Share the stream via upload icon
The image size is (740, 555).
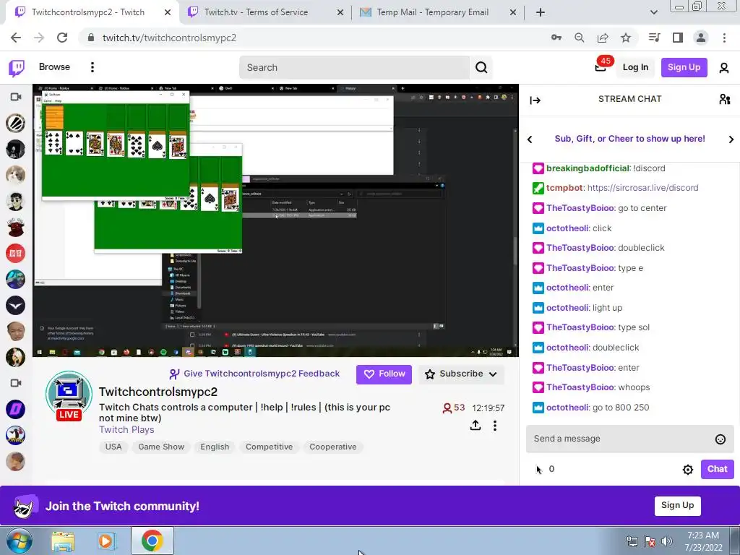point(476,426)
